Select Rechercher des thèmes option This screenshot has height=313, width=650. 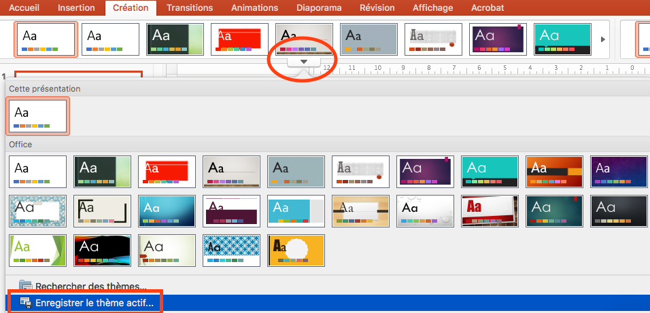(90, 287)
